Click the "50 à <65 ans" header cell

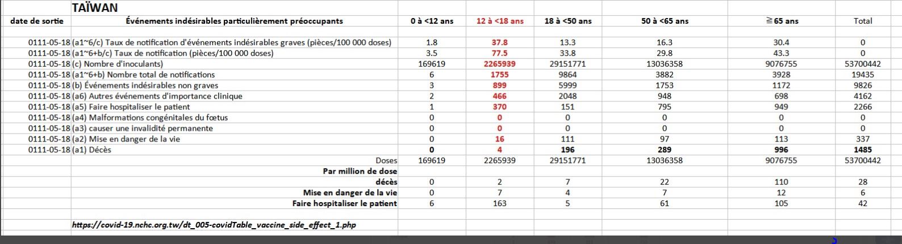click(x=664, y=21)
